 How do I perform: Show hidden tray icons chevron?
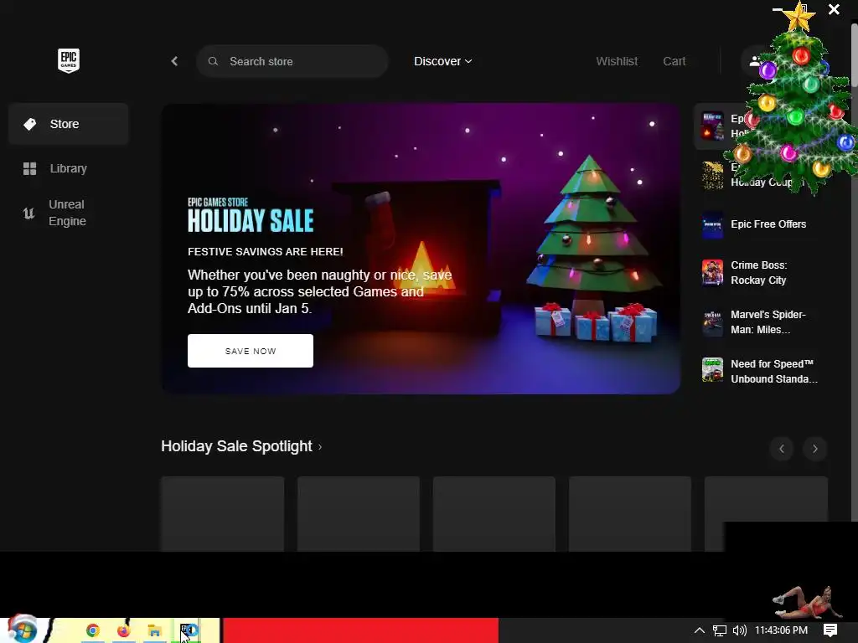700,630
